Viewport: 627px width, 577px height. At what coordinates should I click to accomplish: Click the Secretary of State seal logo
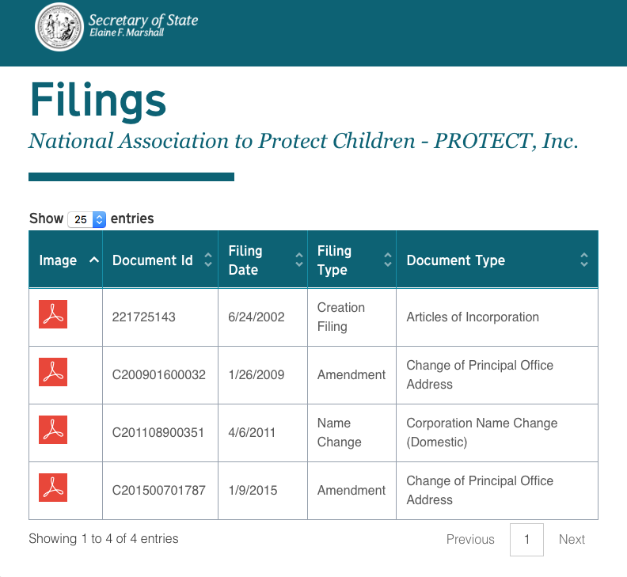tap(59, 27)
